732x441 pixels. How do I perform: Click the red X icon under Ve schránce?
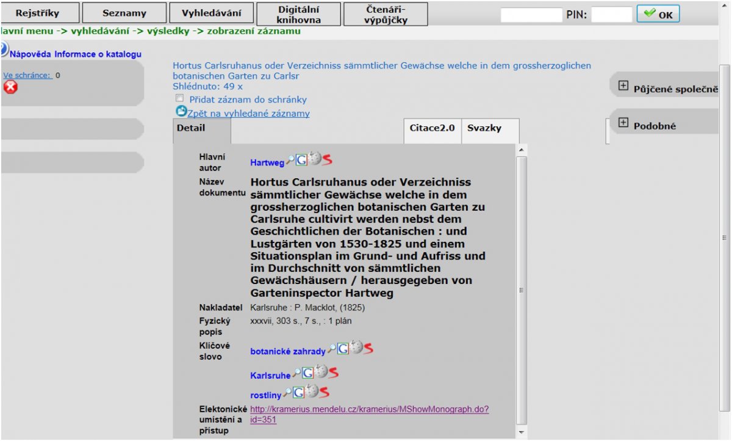pyautogui.click(x=10, y=87)
